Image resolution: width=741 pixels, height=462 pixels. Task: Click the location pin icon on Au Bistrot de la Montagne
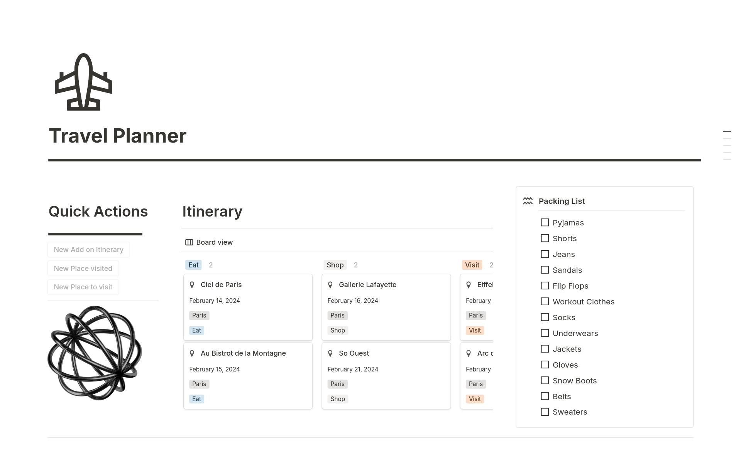[x=193, y=353]
